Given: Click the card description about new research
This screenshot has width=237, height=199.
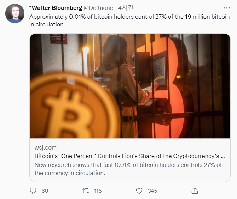Looking at the screenshot, I should [x=128, y=169].
